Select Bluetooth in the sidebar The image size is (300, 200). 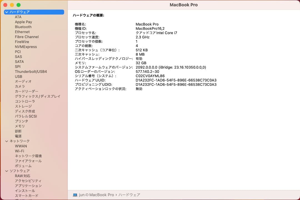[23, 27]
